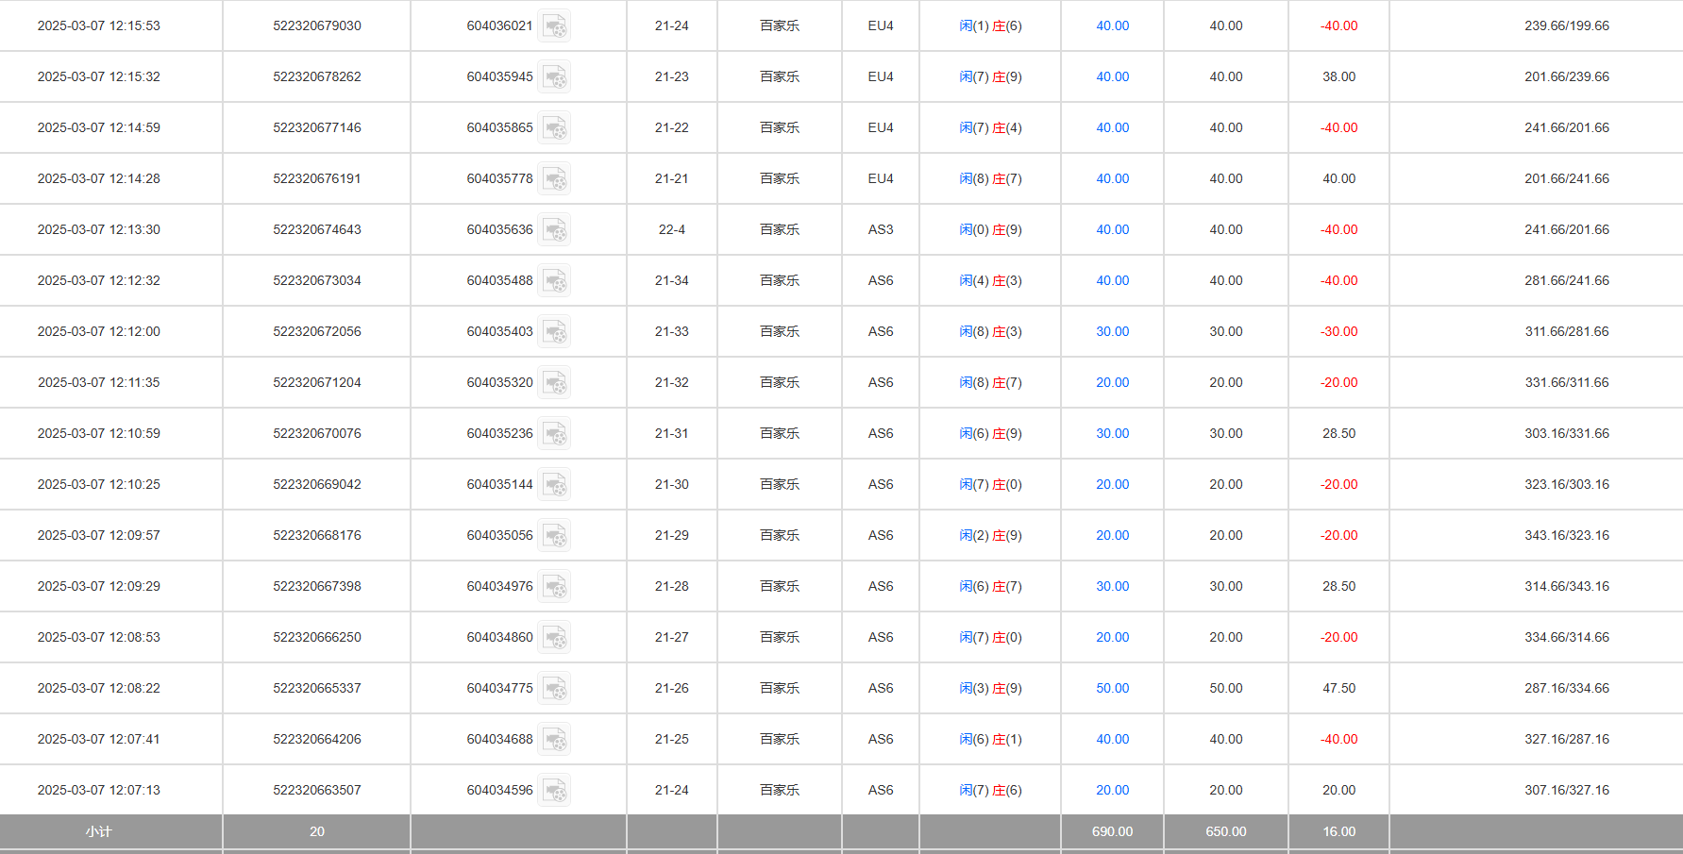Open the 闲(1) 庄(6) result details
This screenshot has height=854, width=1683.
(990, 26)
